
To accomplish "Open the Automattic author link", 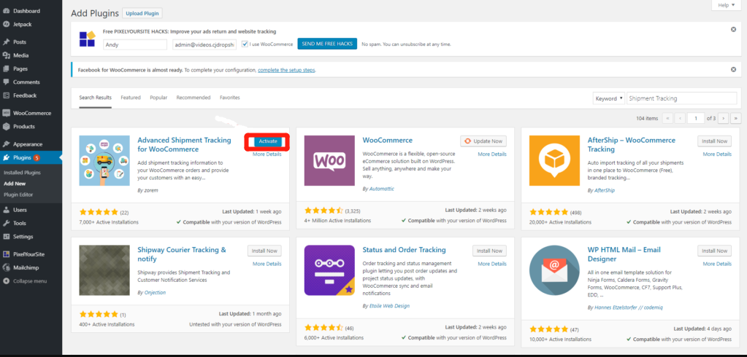I will point(382,189).
